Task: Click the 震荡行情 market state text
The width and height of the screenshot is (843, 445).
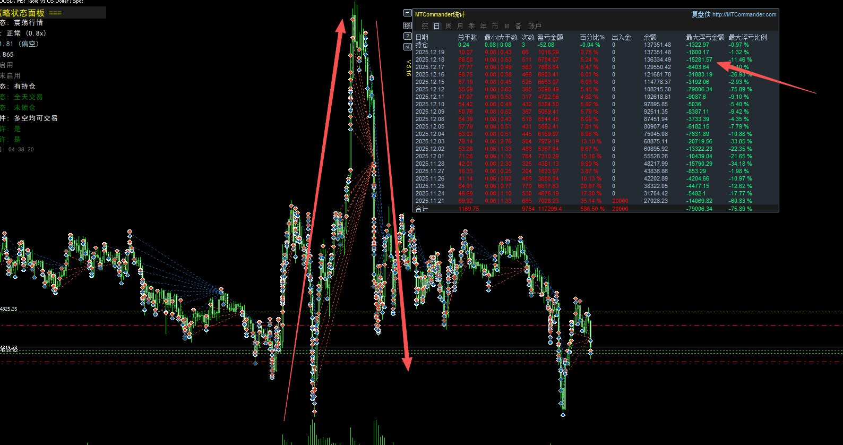Action: [29, 22]
